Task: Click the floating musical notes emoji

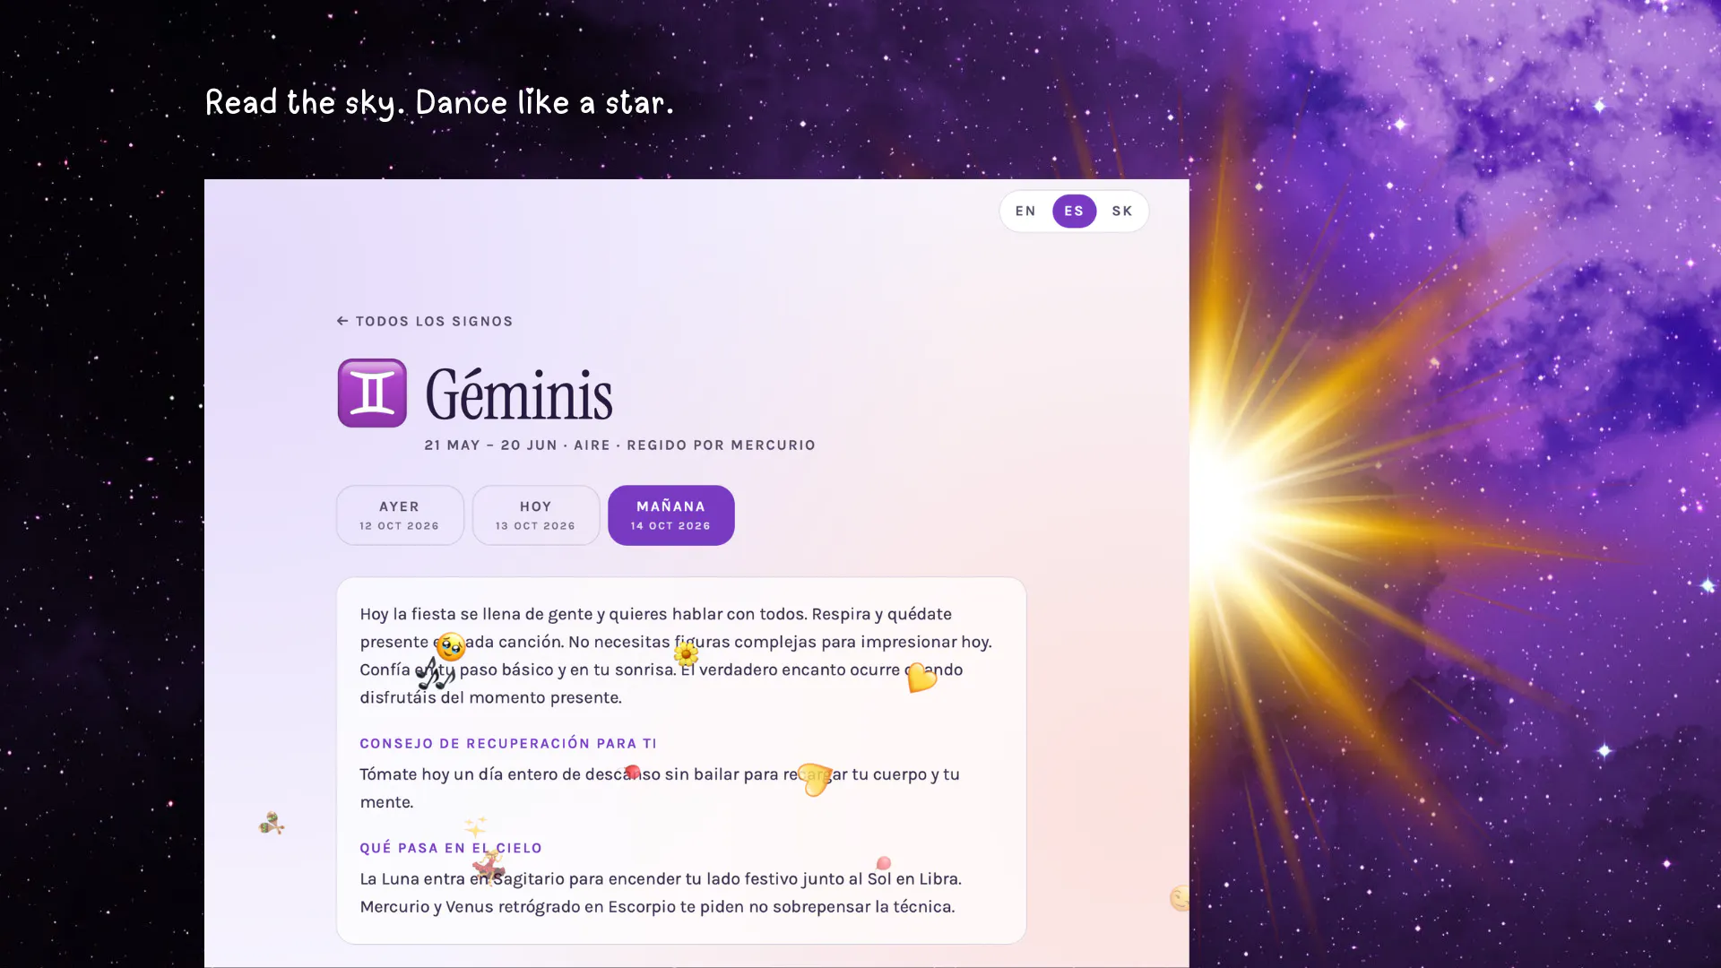Action: [x=435, y=674]
